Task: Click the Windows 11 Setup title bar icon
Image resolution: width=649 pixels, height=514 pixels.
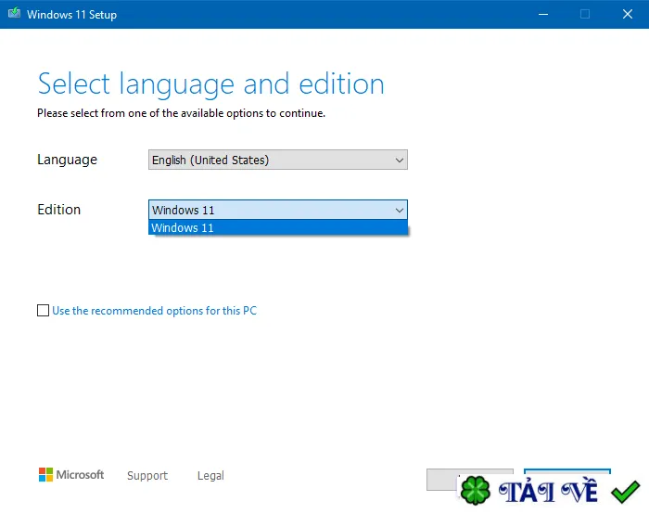Action: point(14,13)
